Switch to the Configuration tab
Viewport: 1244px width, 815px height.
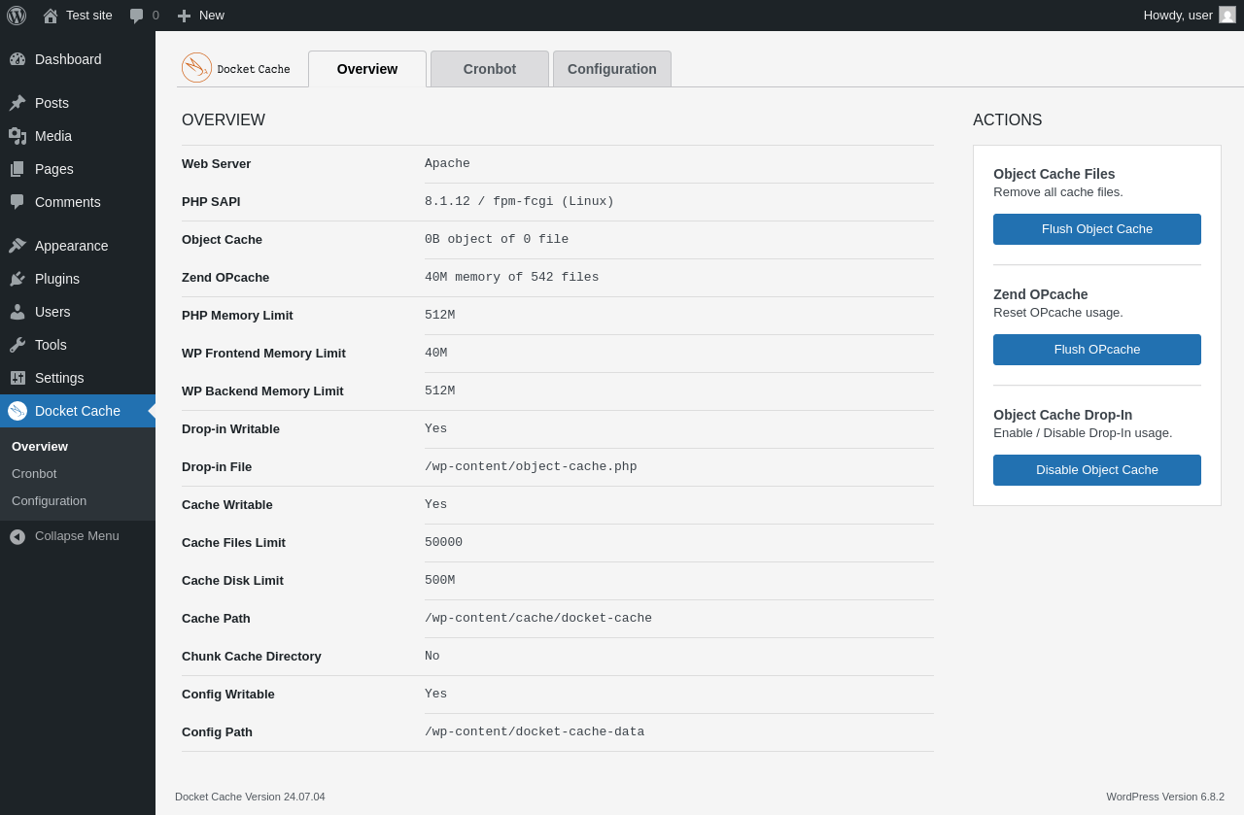coord(612,69)
